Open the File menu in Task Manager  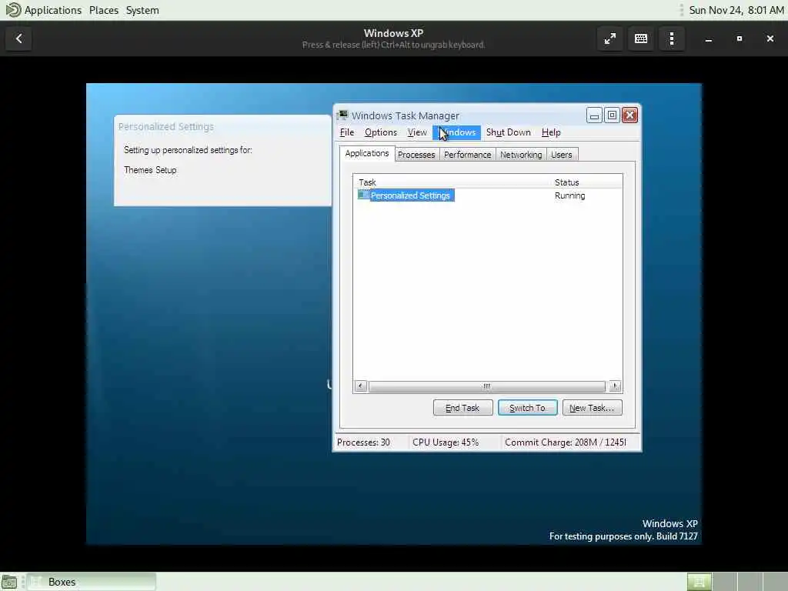coord(347,132)
